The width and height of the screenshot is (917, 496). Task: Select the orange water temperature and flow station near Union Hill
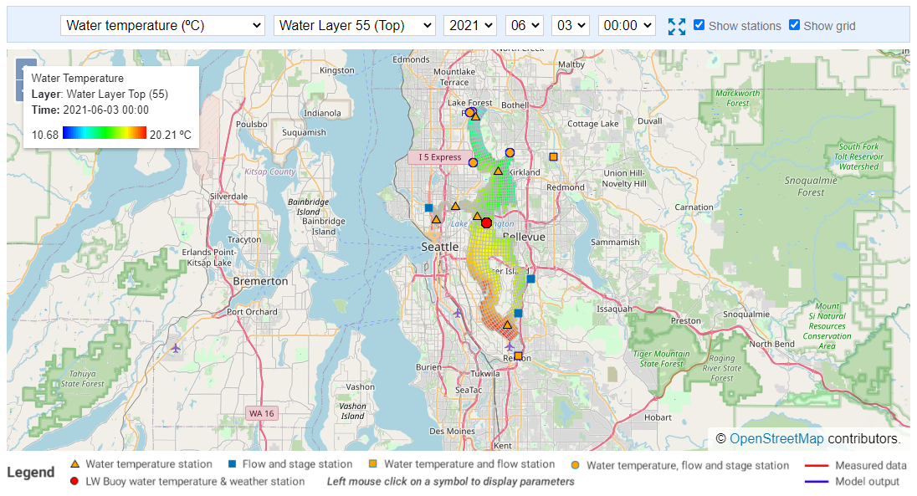click(554, 156)
